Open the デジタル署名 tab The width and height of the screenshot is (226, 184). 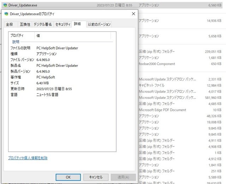pyautogui.click(x=43, y=24)
